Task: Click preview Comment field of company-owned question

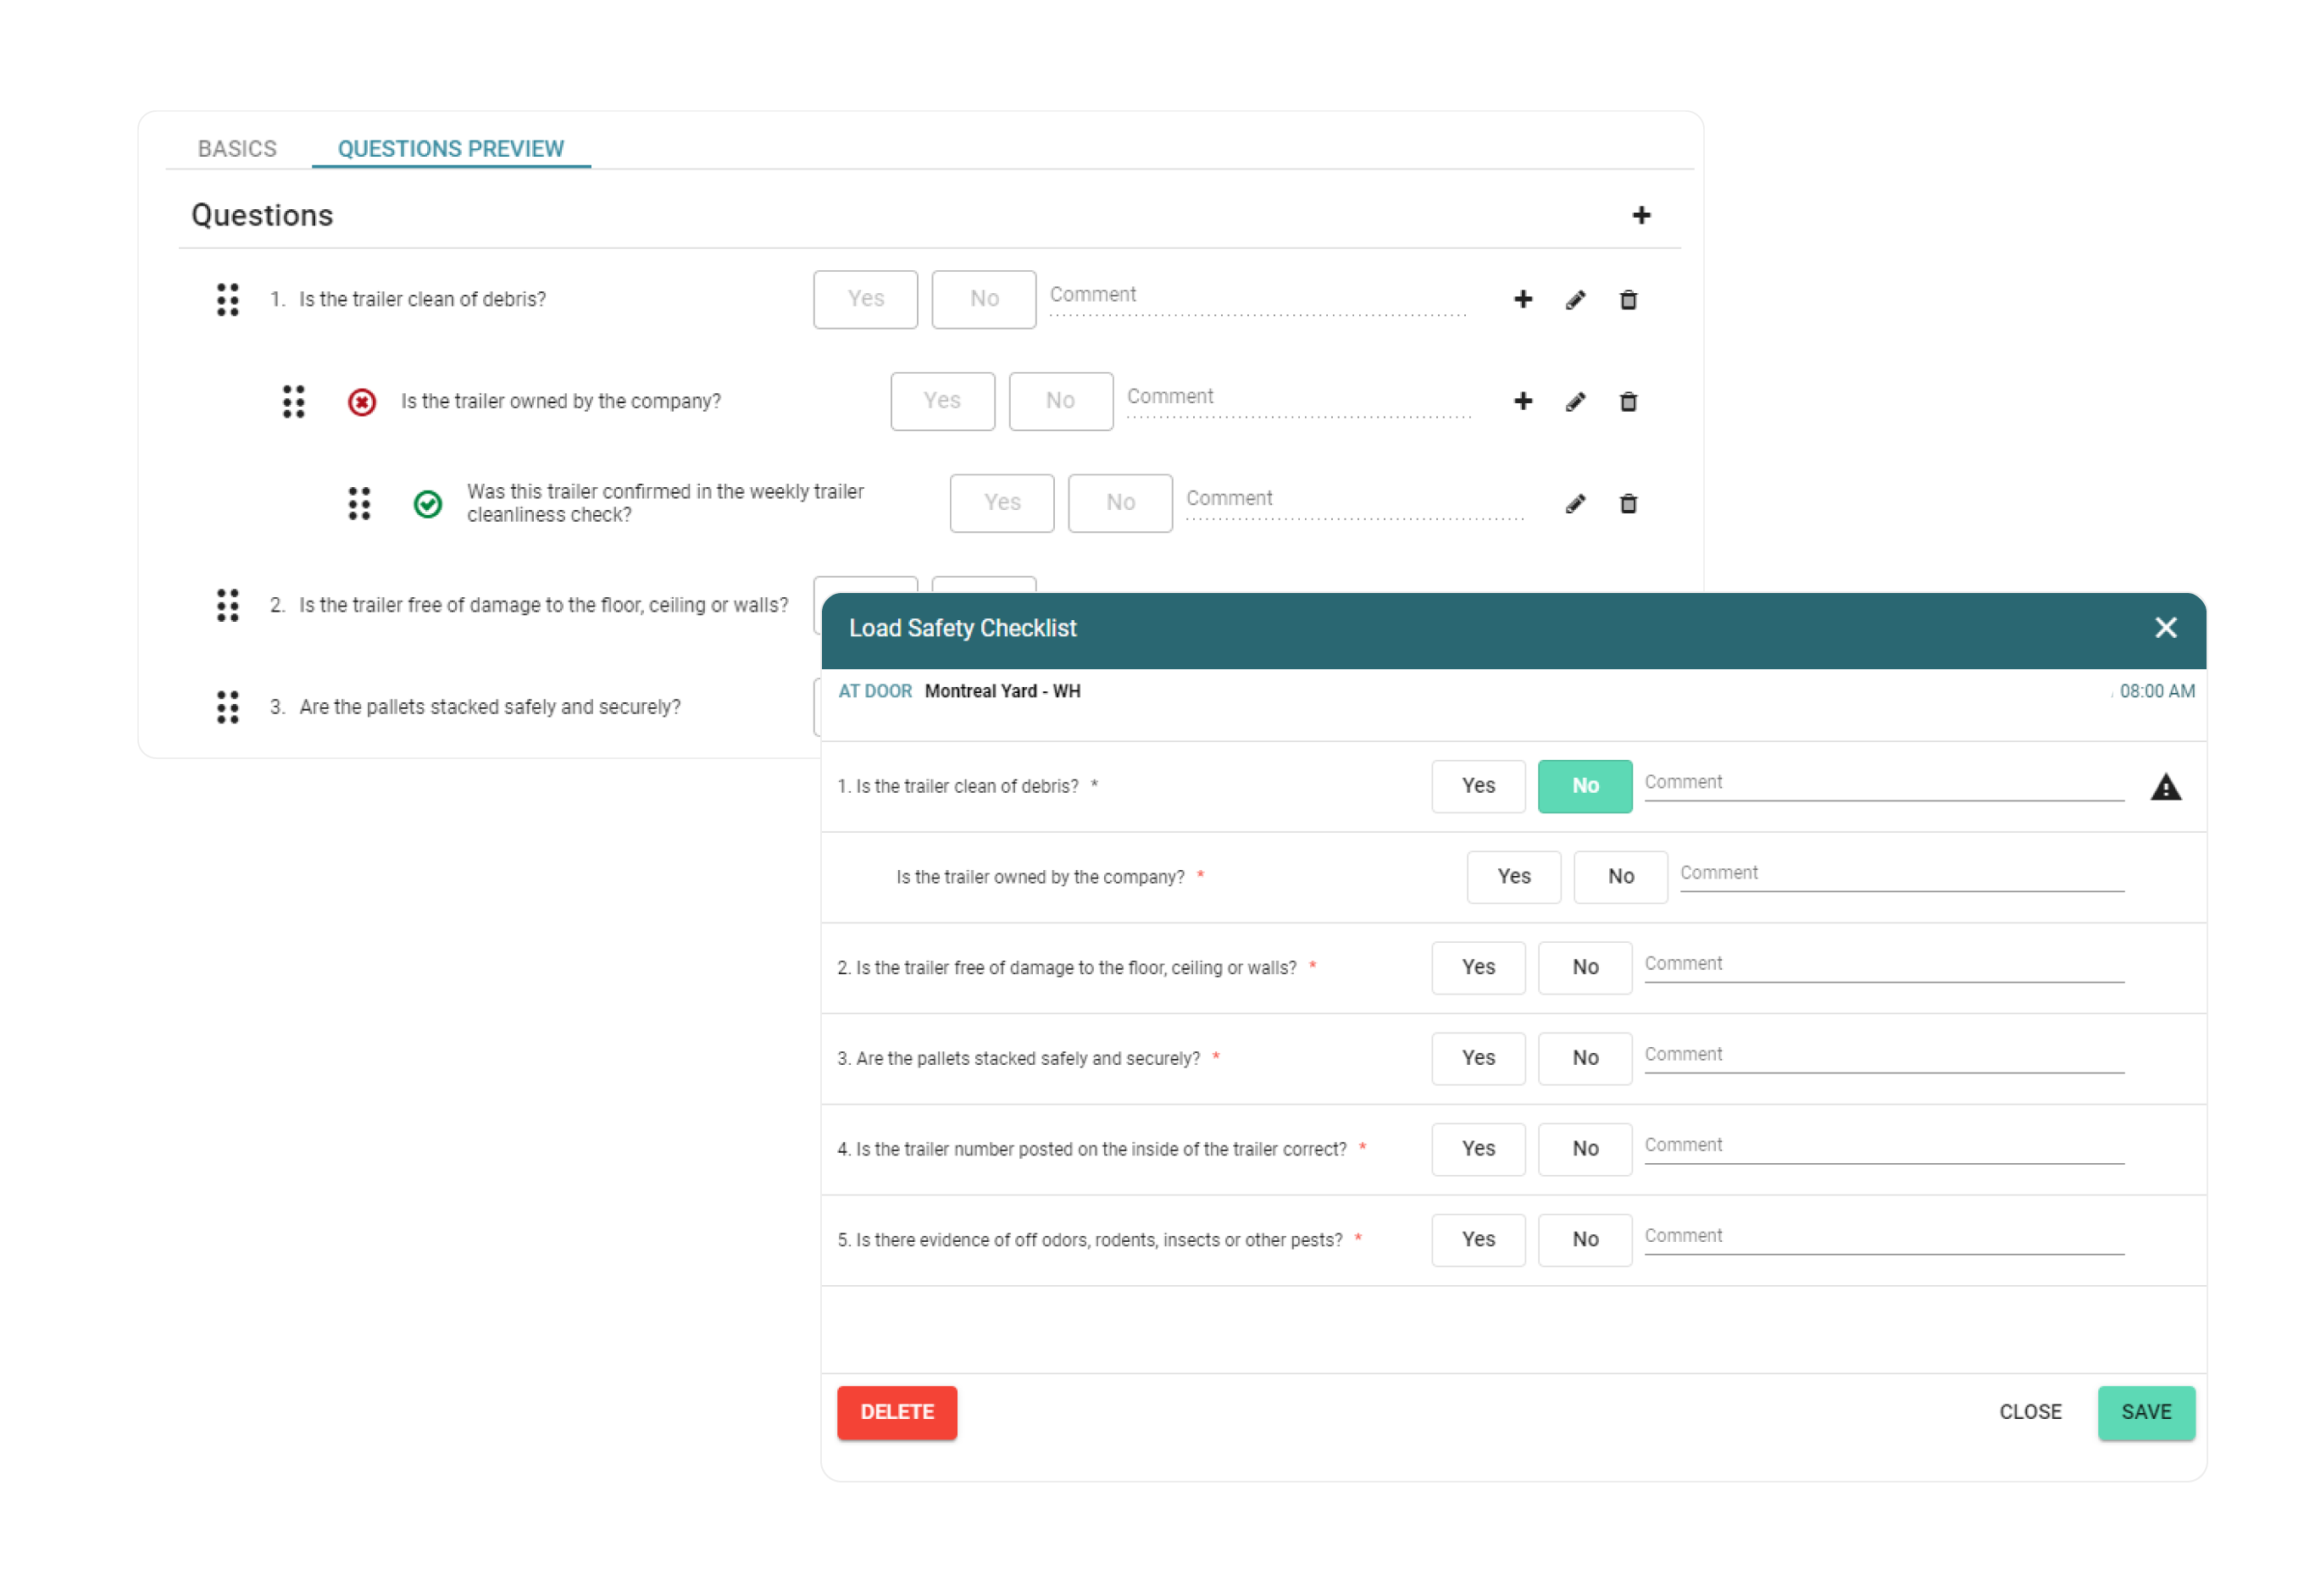Action: [x=1299, y=399]
